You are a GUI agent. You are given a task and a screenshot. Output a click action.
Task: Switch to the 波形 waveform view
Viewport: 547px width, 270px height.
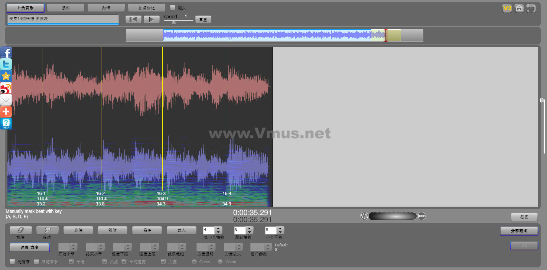[65, 8]
